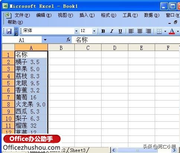Minimize the Excel application window
The height and width of the screenshot is (153, 180).
164,6
